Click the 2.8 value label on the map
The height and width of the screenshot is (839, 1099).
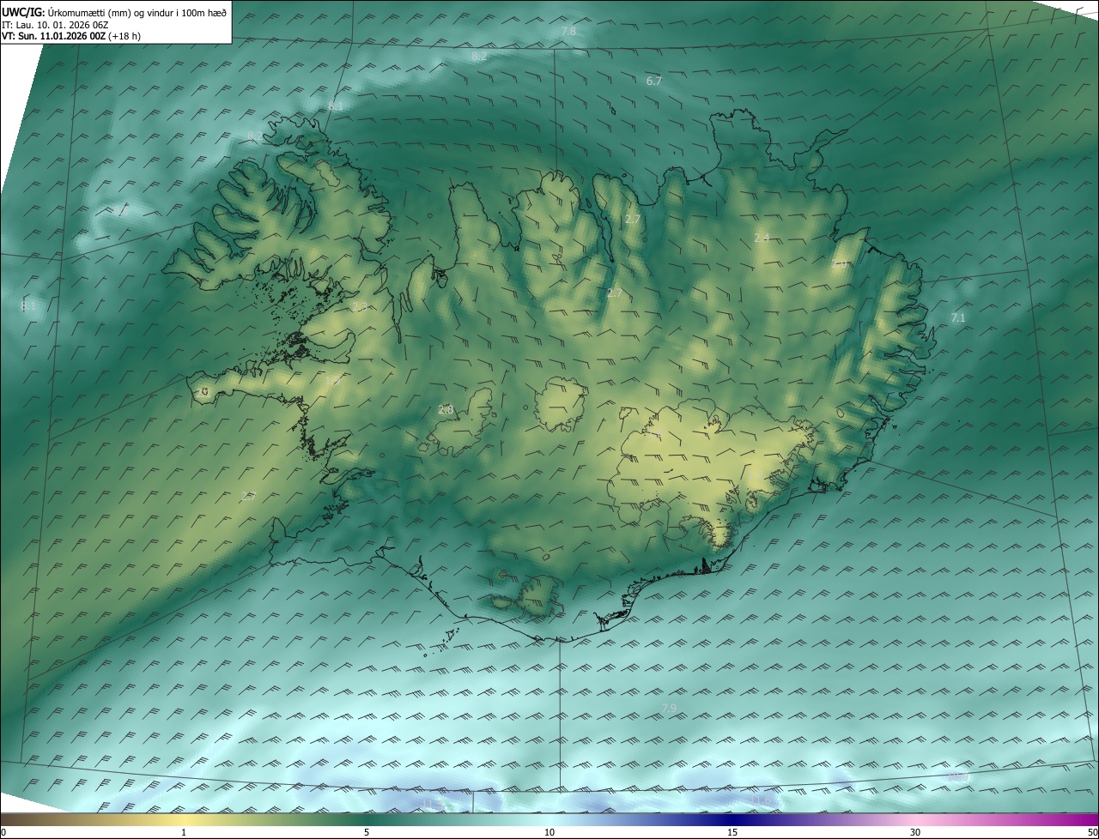coord(446,410)
